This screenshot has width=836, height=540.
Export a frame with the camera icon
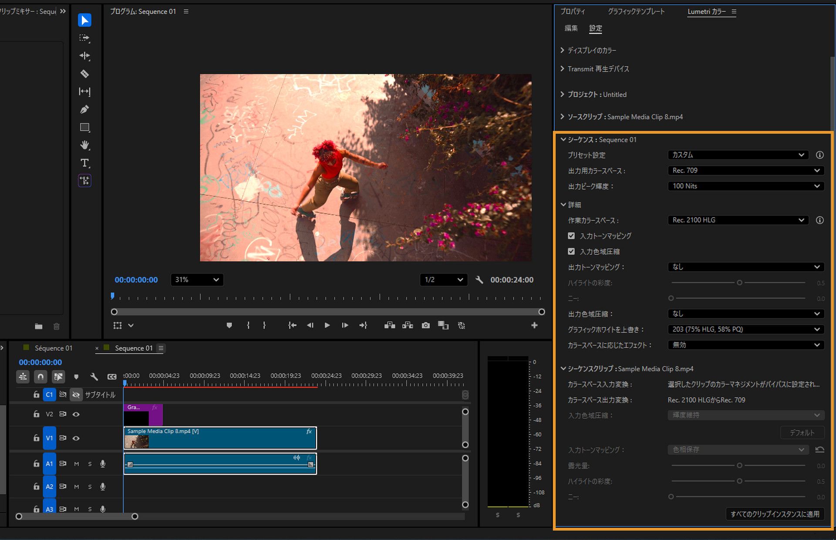(425, 325)
